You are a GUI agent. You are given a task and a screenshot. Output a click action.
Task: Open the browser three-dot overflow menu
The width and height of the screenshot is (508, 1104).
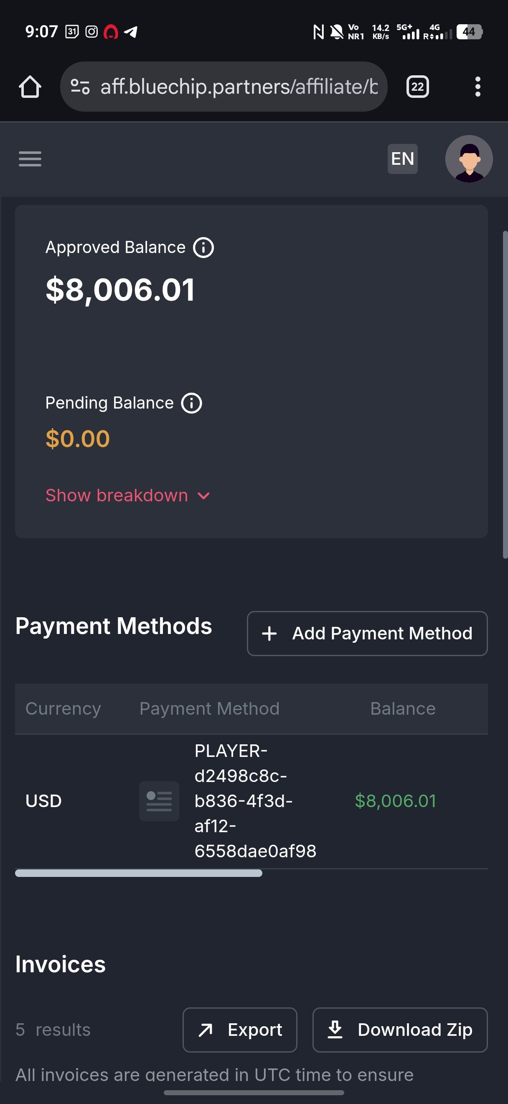coord(478,87)
